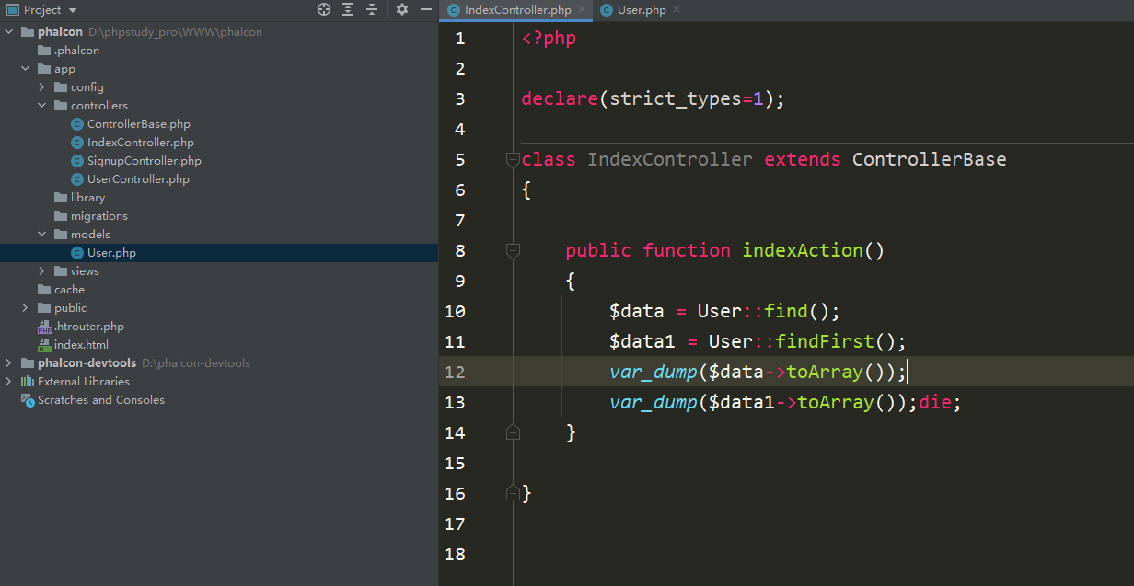Click the cache folder icon
1134x586 pixels.
(44, 289)
